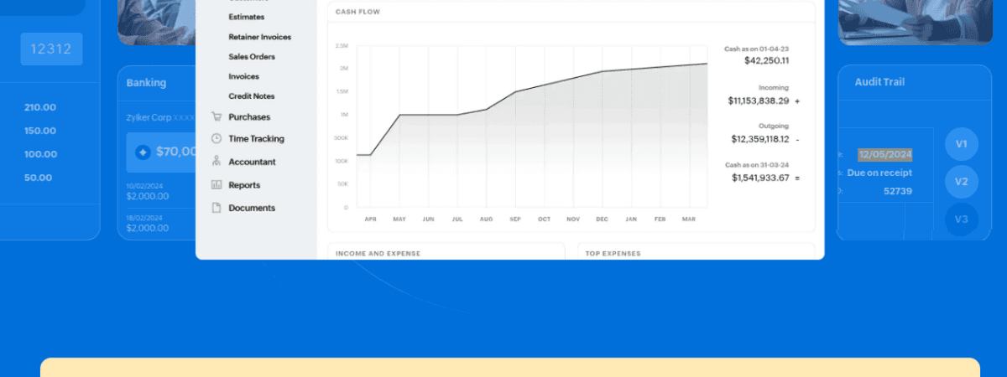Click the Purchases shopping cart icon

[x=217, y=117]
